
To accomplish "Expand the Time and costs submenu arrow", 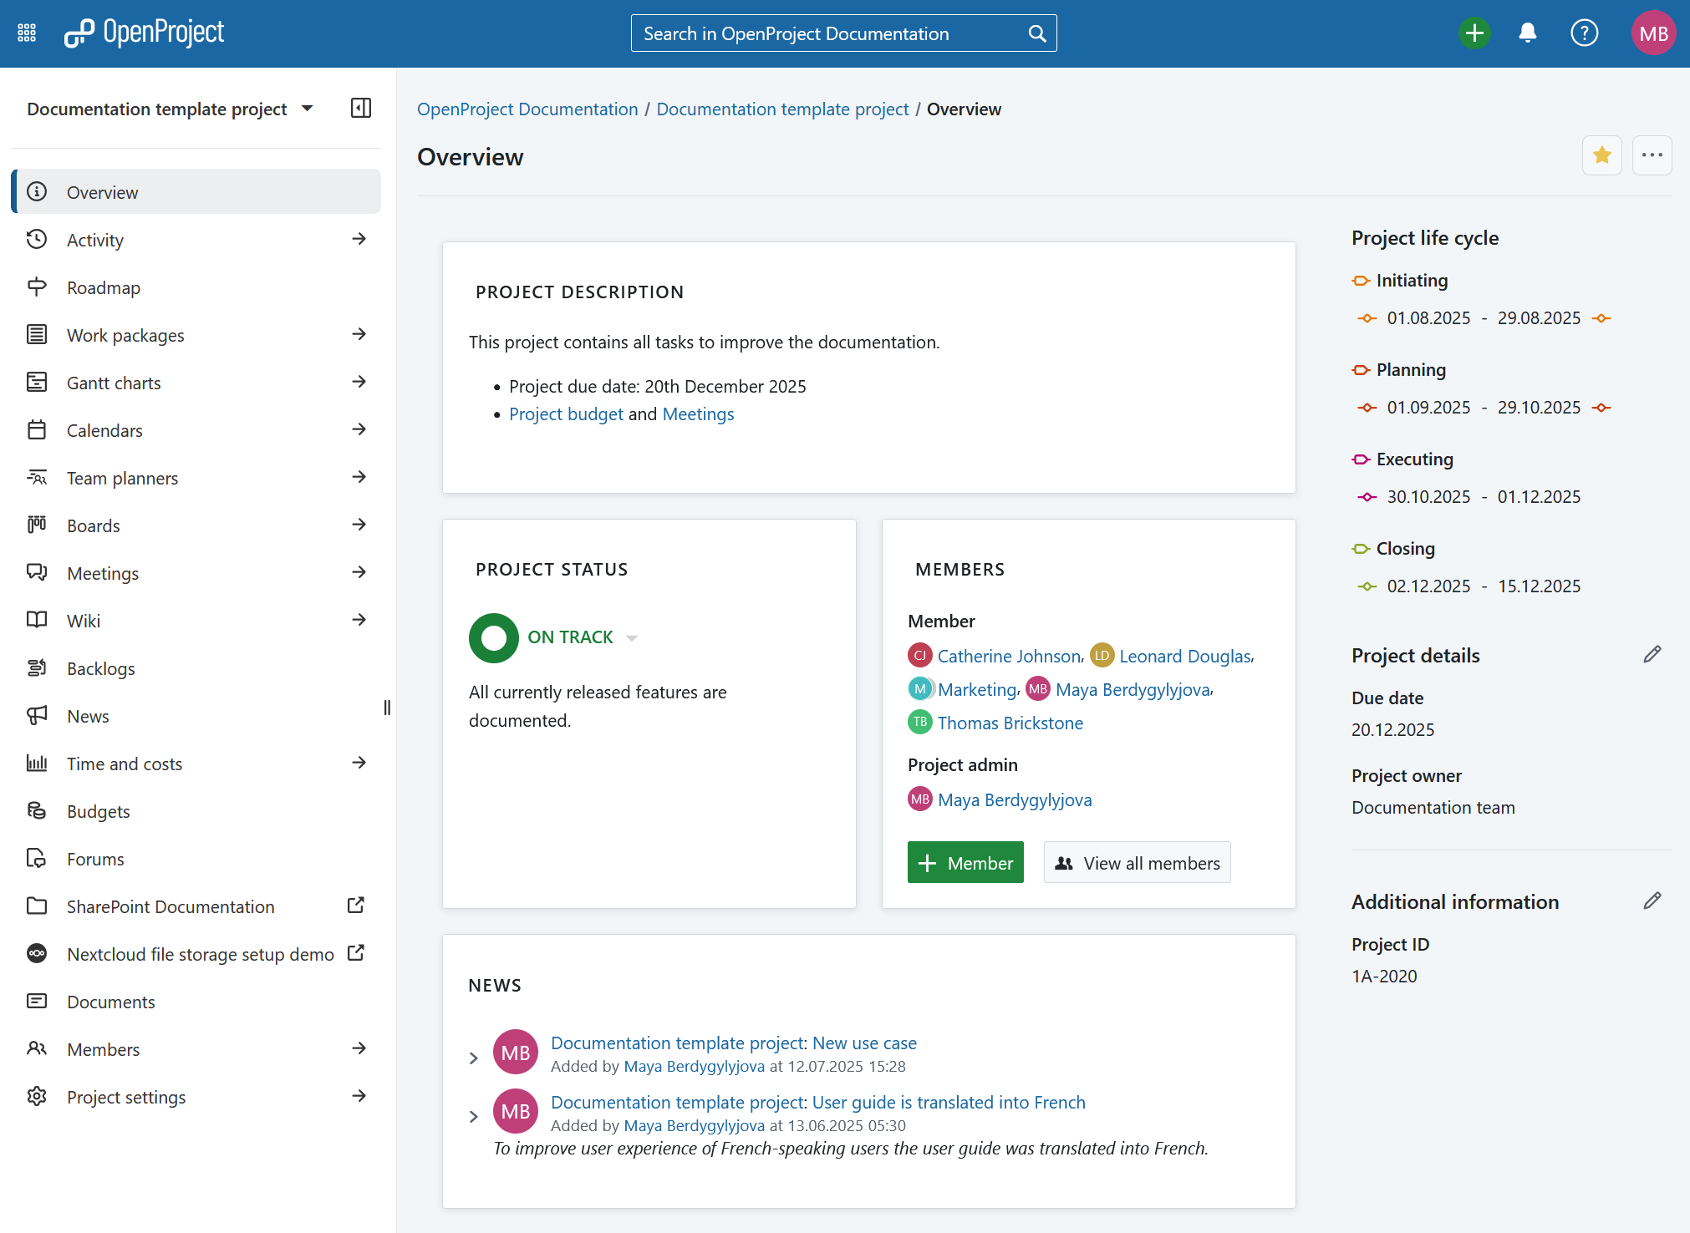I will pos(359,764).
